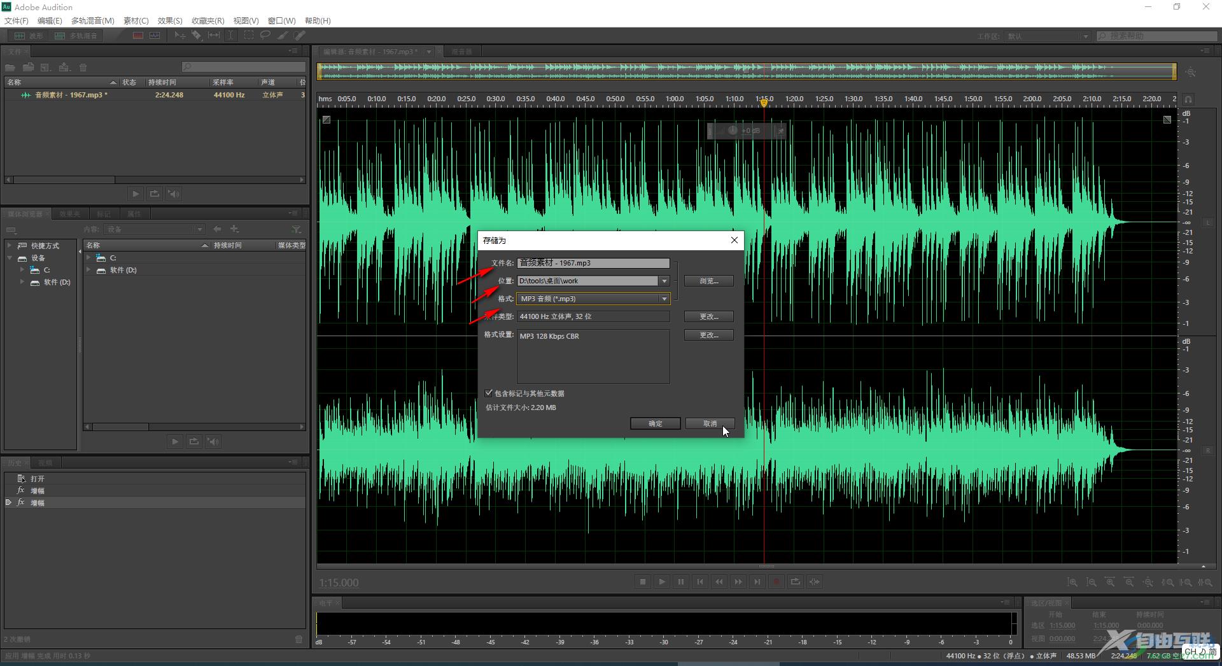1222x666 pixels.
Task: Click Open File icon in Files panel
Action: pyautogui.click(x=10, y=67)
